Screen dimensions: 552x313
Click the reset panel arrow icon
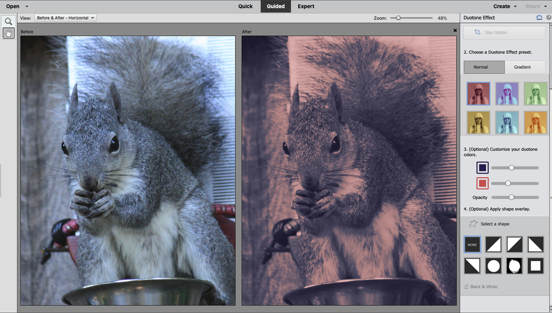click(539, 17)
